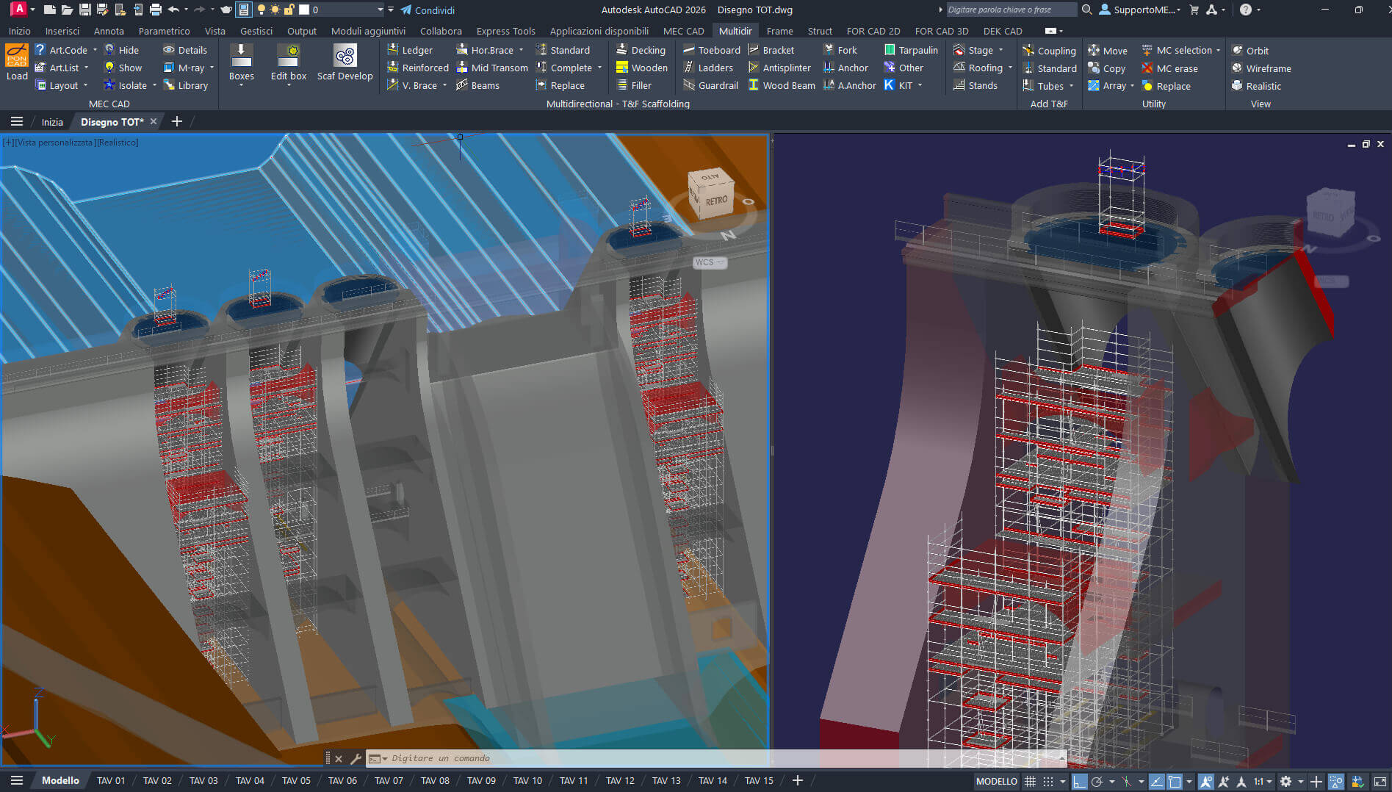
Task: Click the Print icon in quick access toolbar
Action: [x=155, y=10]
